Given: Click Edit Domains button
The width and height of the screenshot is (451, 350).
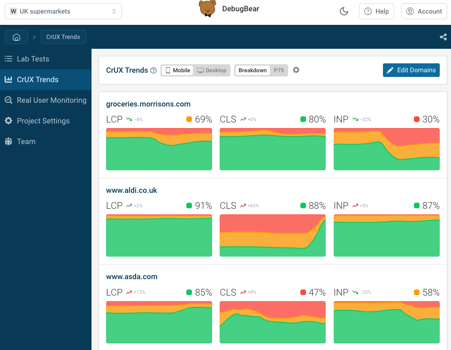Looking at the screenshot, I should pyautogui.click(x=411, y=70).
